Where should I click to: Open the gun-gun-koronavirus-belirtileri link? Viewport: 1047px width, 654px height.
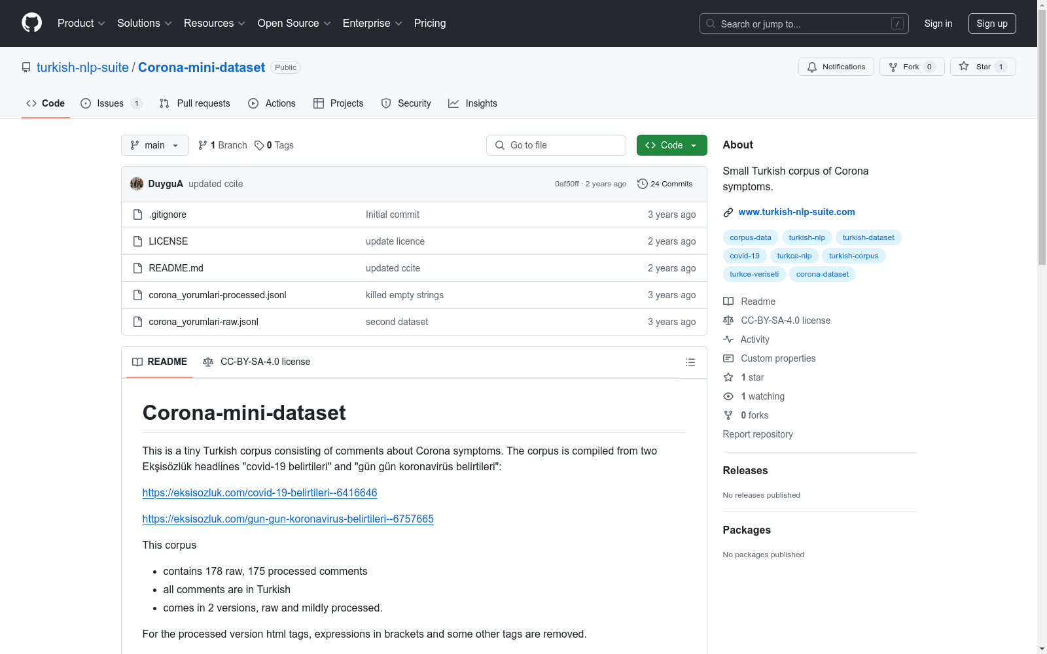(288, 519)
